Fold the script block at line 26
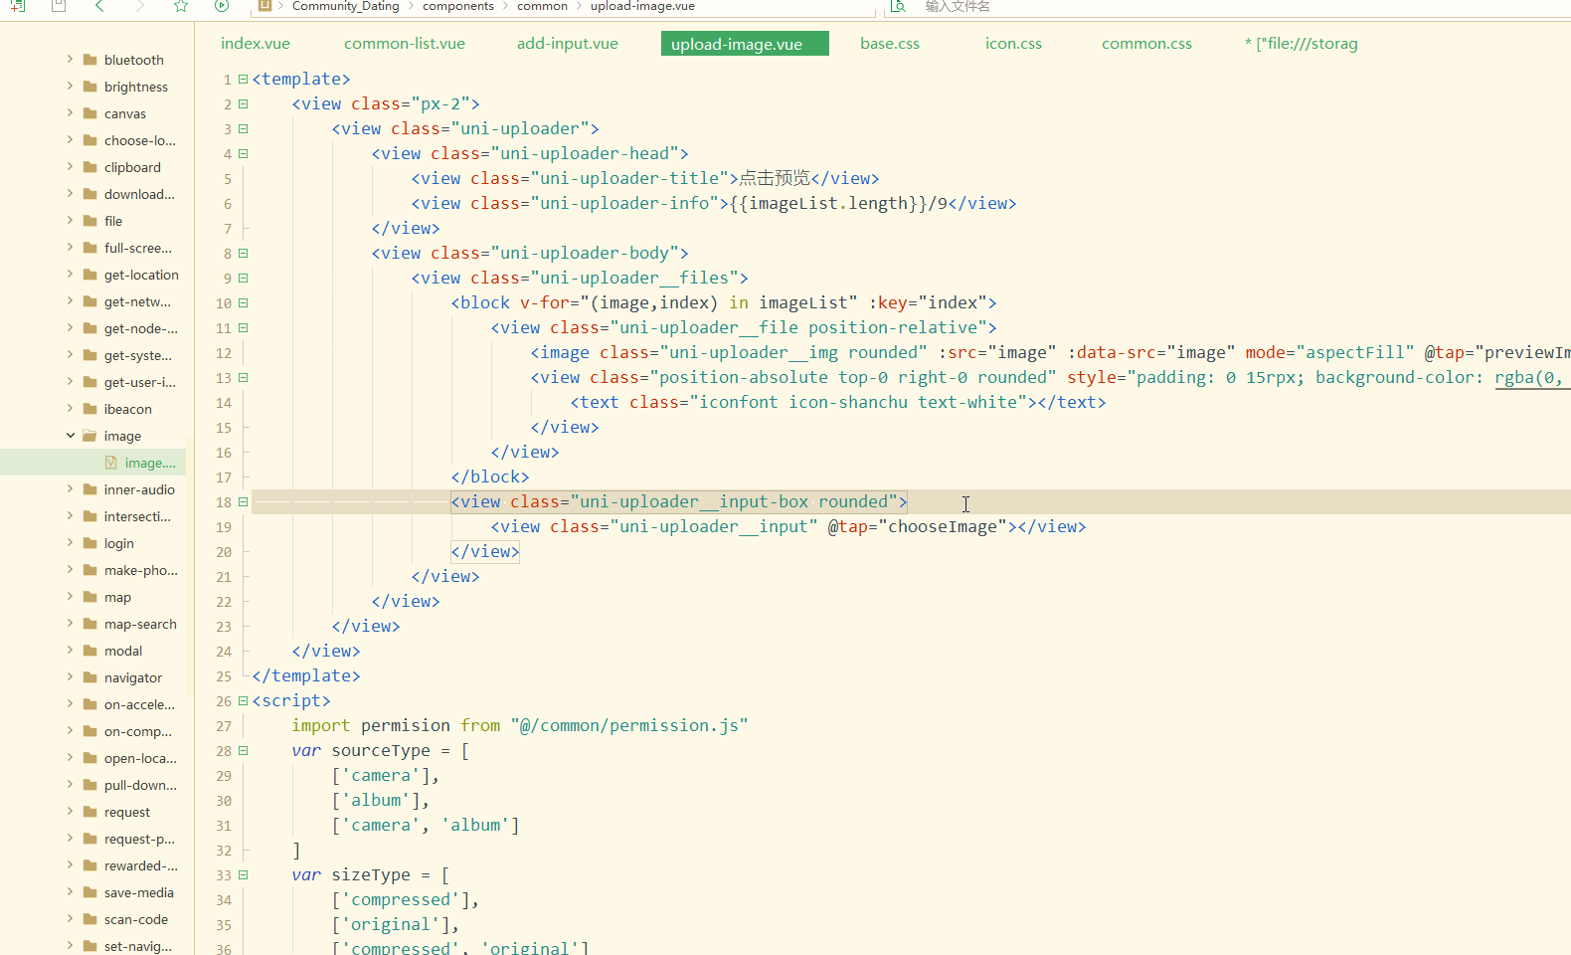The image size is (1571, 955). click(x=243, y=700)
